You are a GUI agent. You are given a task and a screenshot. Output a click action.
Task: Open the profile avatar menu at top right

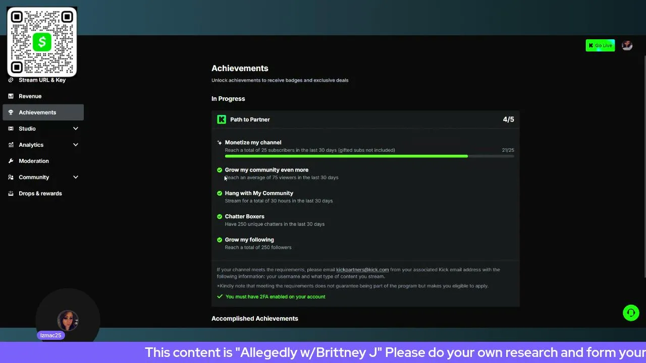pos(627,45)
